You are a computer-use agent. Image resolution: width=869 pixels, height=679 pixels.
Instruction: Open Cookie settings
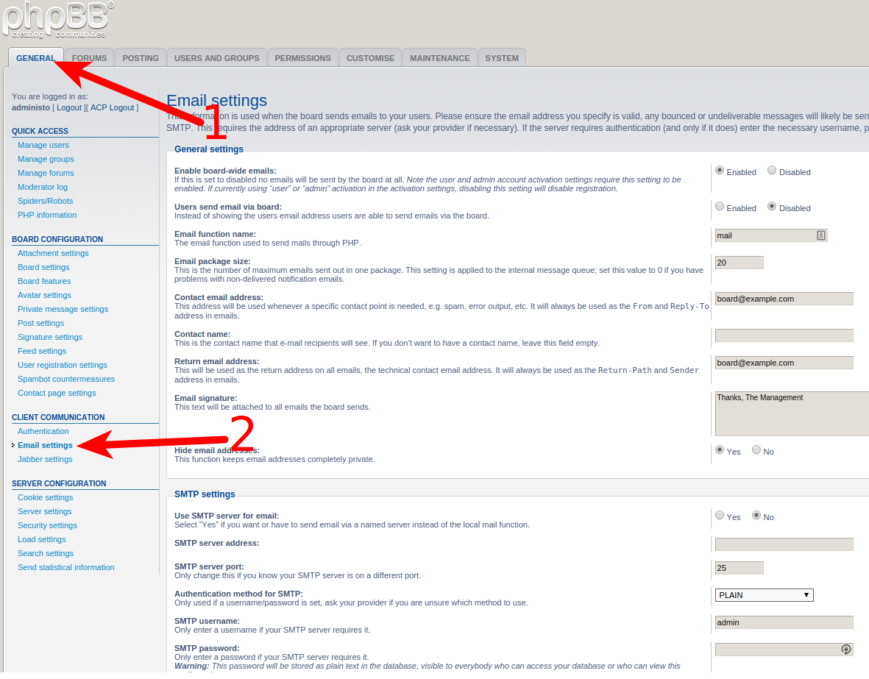click(46, 498)
